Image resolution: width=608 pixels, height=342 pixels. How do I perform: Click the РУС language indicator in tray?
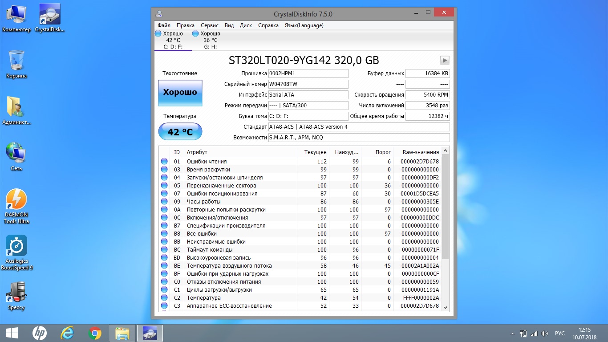pos(560,334)
